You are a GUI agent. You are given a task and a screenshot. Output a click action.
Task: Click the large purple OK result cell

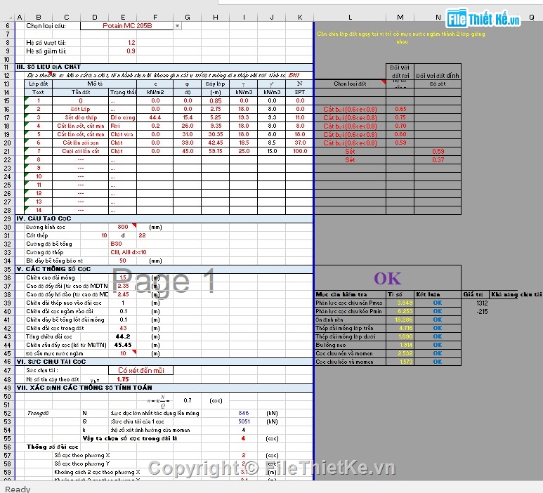point(388,278)
